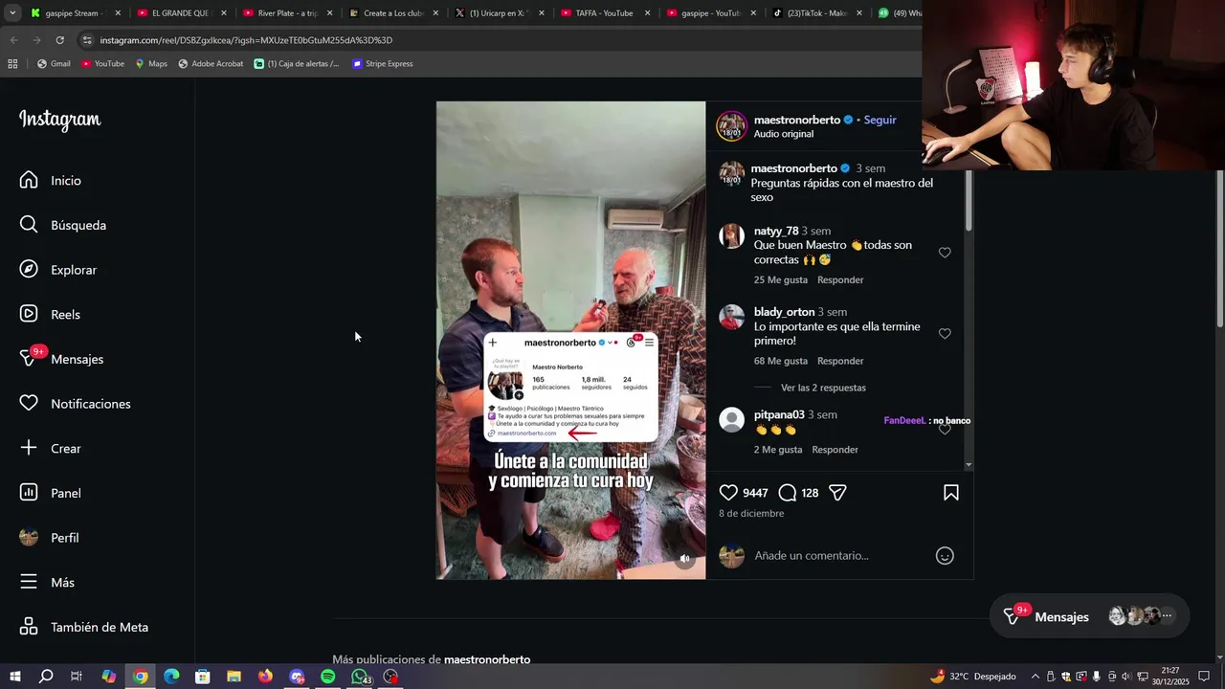The image size is (1225, 689).
Task: Expand Ver las 2 respuestas
Action: 823,388
